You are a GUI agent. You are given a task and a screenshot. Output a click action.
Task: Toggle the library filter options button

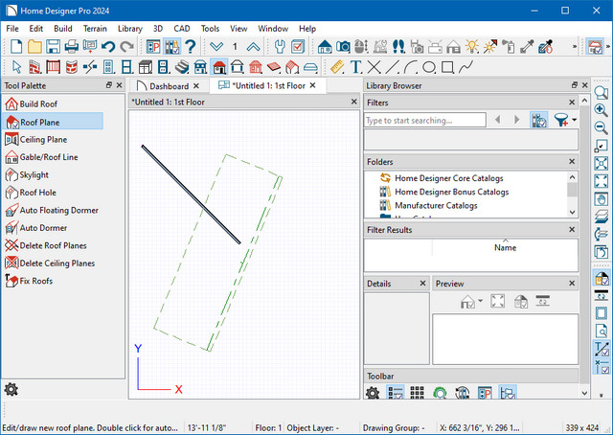[537, 120]
